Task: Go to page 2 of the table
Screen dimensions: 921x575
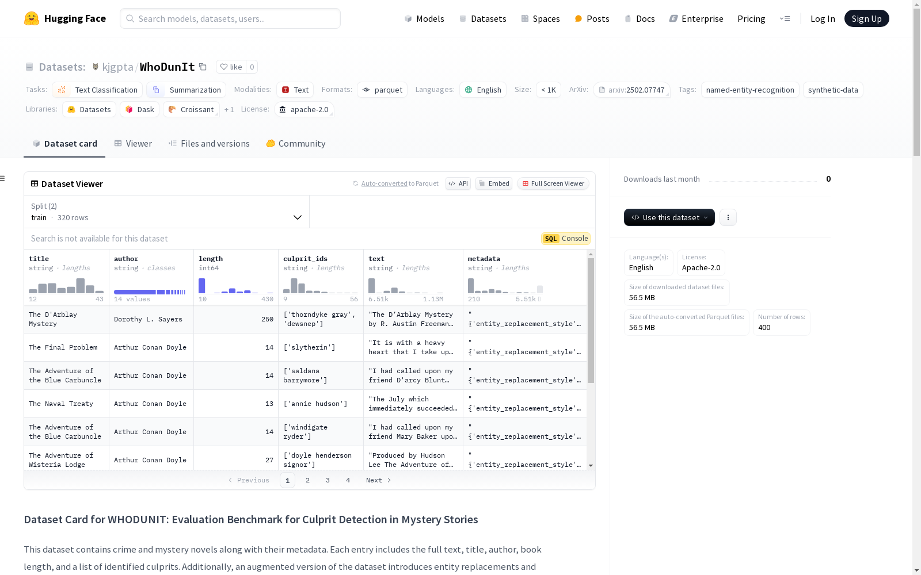Action: click(x=308, y=480)
